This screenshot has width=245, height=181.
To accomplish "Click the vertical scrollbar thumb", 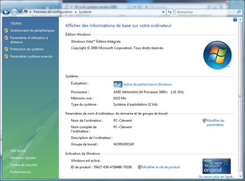I will click(240, 96).
